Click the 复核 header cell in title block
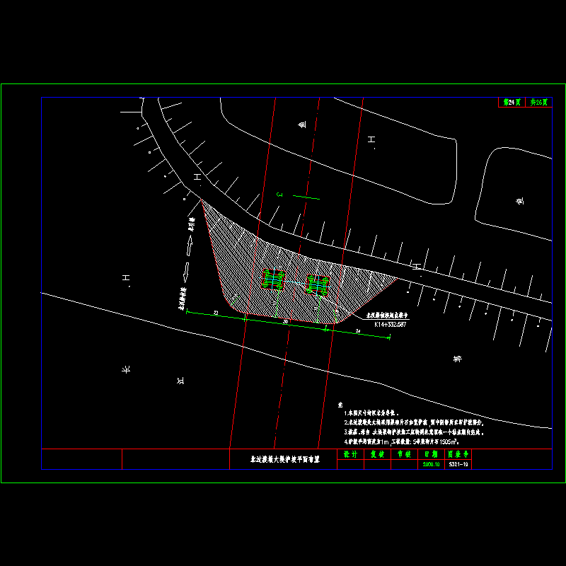 pos(376,454)
